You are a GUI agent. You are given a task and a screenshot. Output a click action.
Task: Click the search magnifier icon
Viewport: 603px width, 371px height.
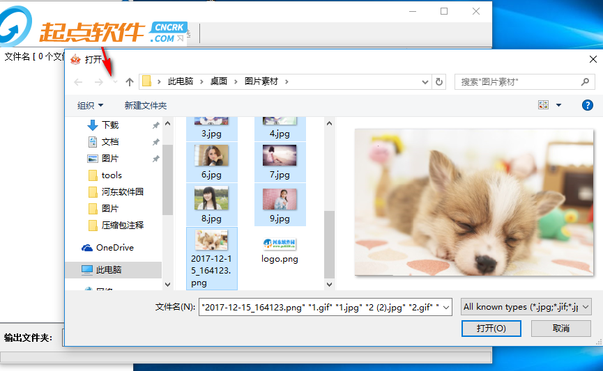coord(586,82)
